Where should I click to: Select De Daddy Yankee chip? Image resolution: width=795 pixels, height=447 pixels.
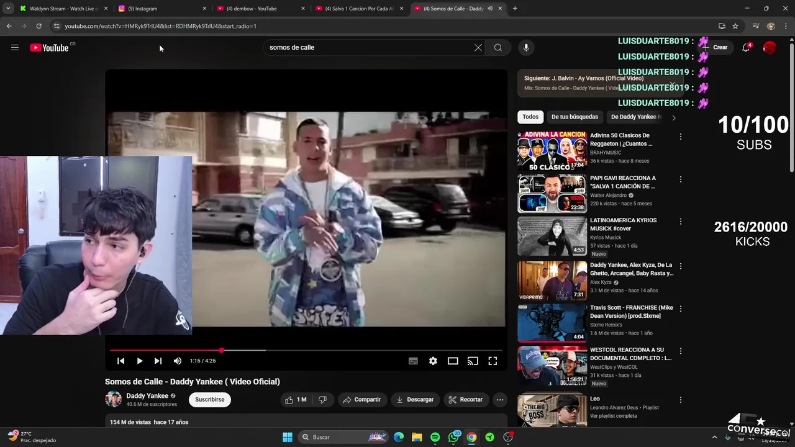tap(635, 117)
